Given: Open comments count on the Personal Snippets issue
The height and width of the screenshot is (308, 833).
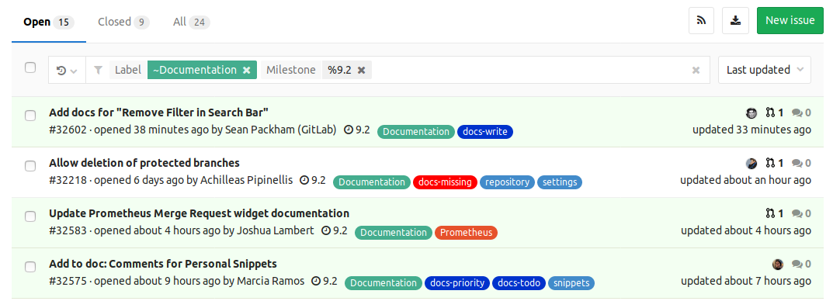Looking at the screenshot, I should [801, 264].
